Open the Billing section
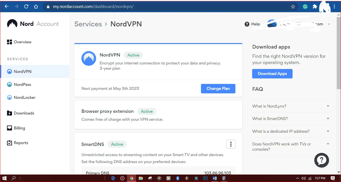The height and width of the screenshot is (182, 341). pyautogui.click(x=16, y=128)
